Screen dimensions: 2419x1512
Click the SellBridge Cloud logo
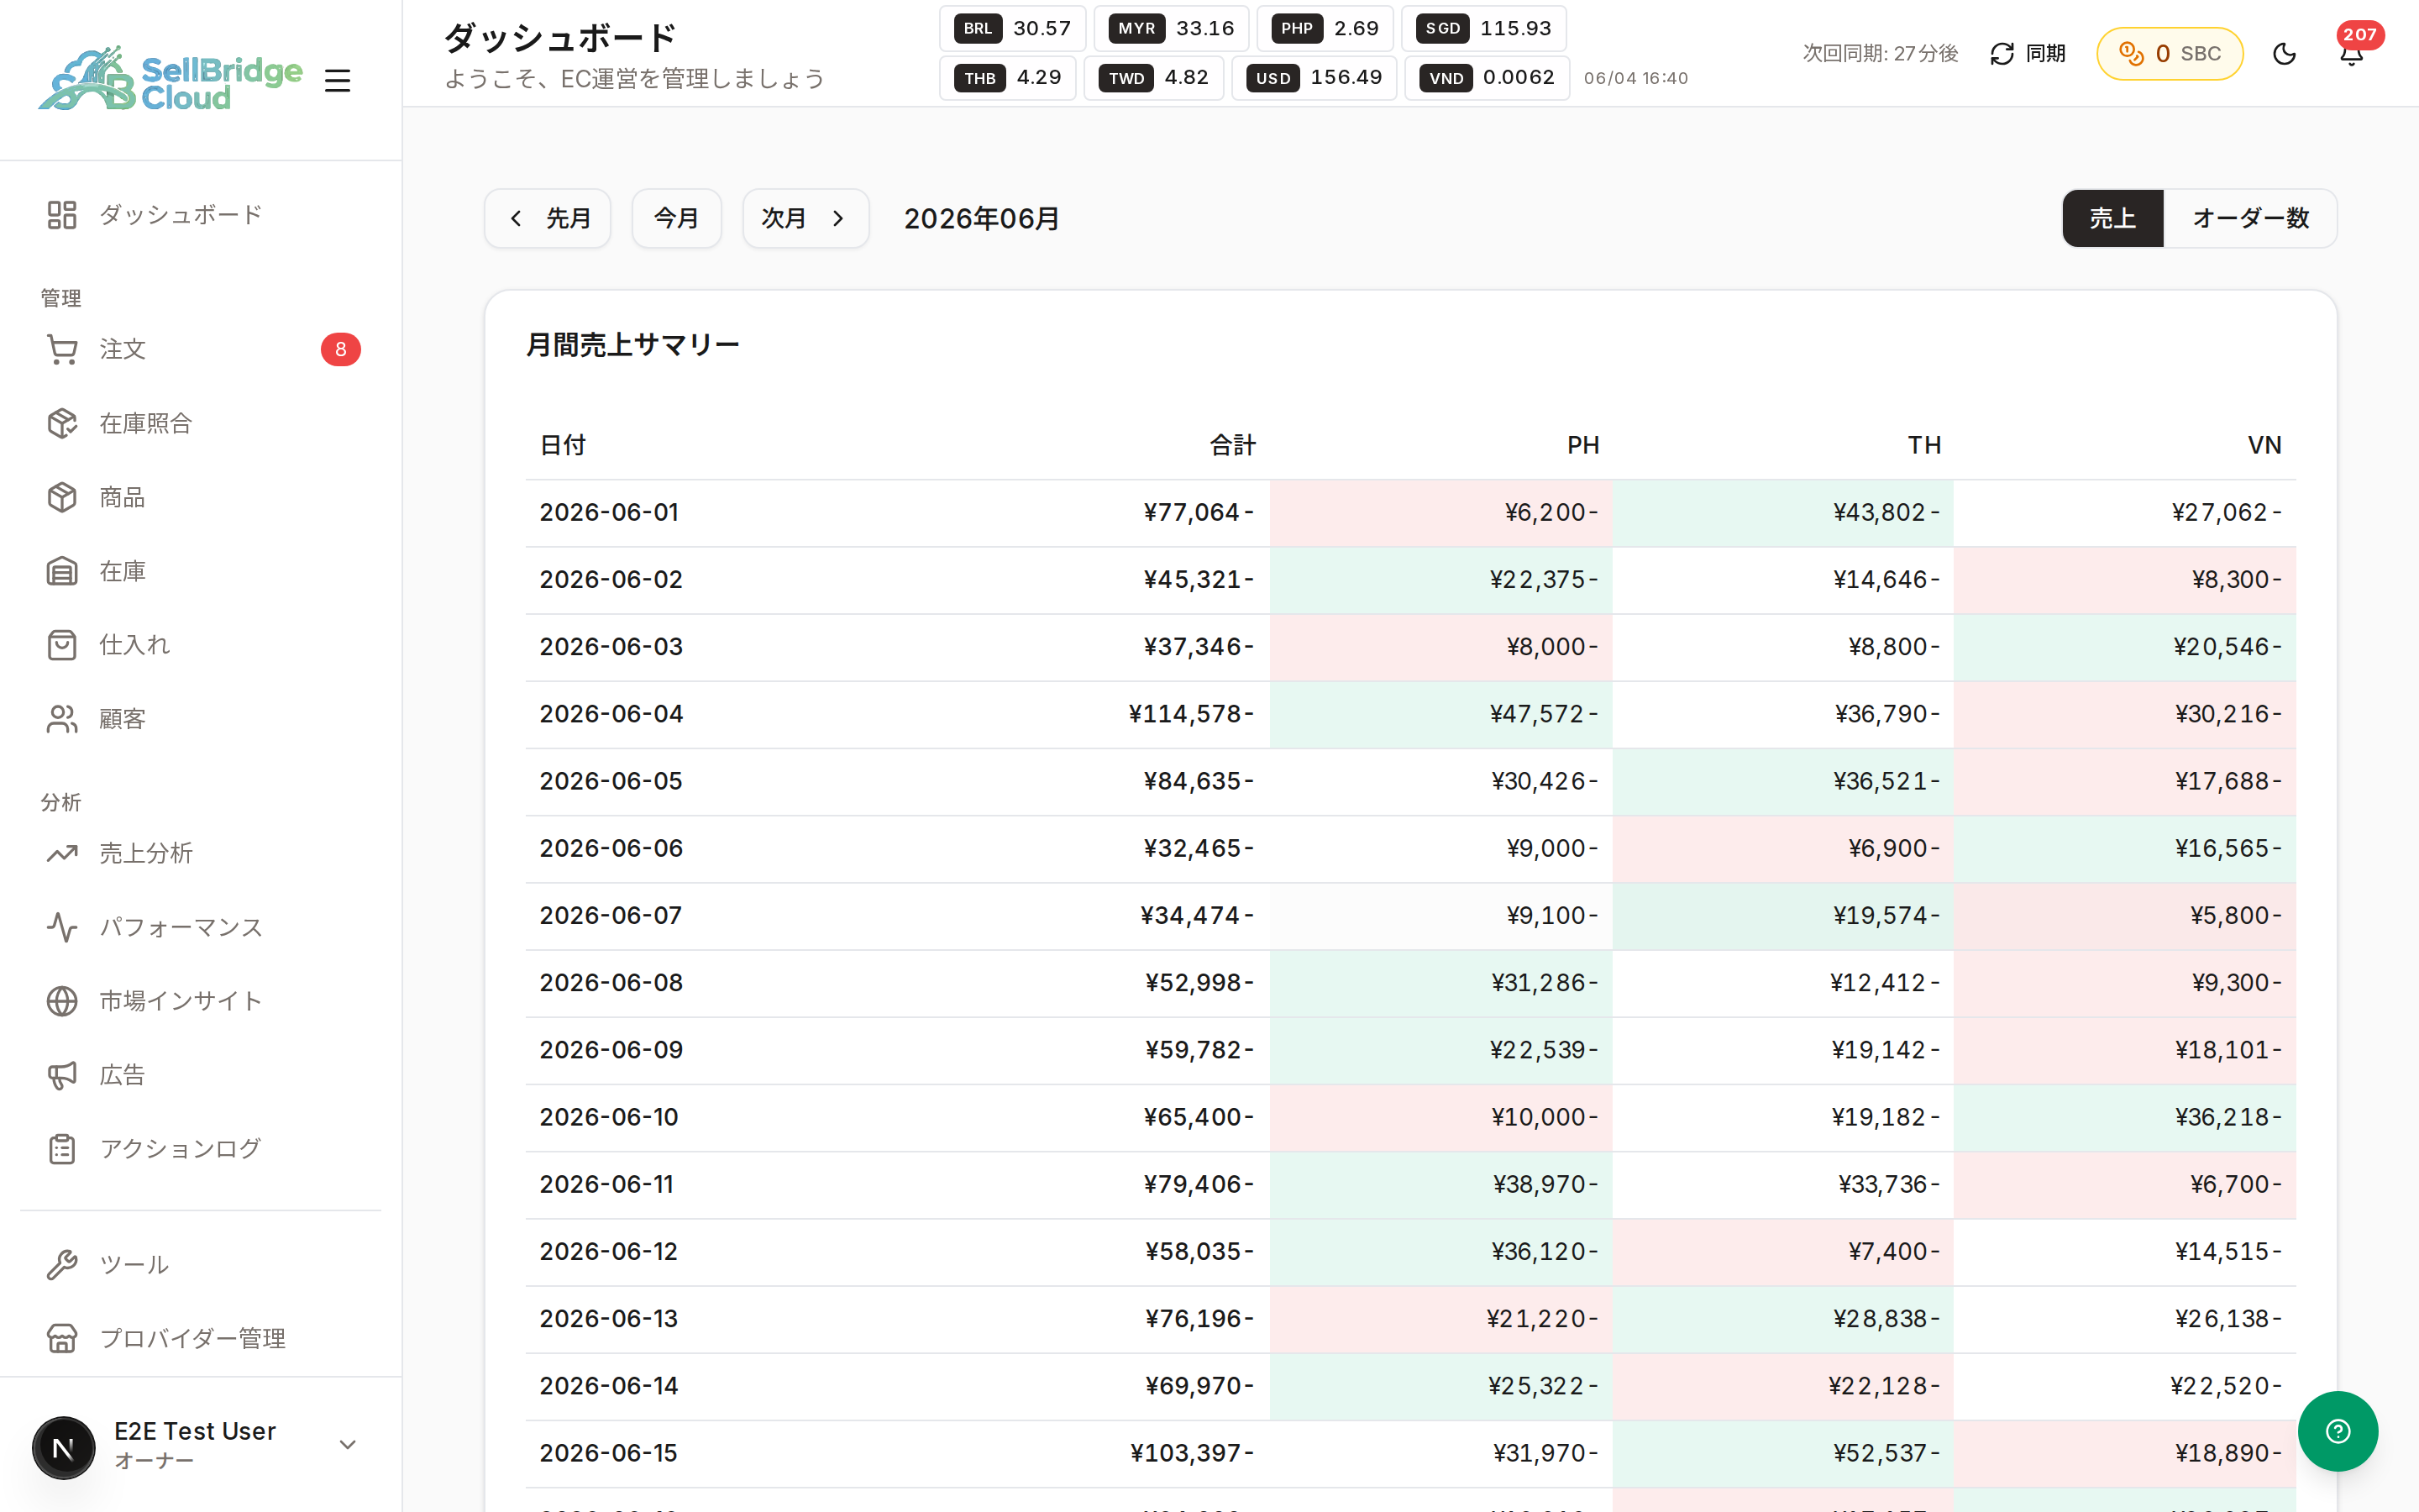coord(170,79)
